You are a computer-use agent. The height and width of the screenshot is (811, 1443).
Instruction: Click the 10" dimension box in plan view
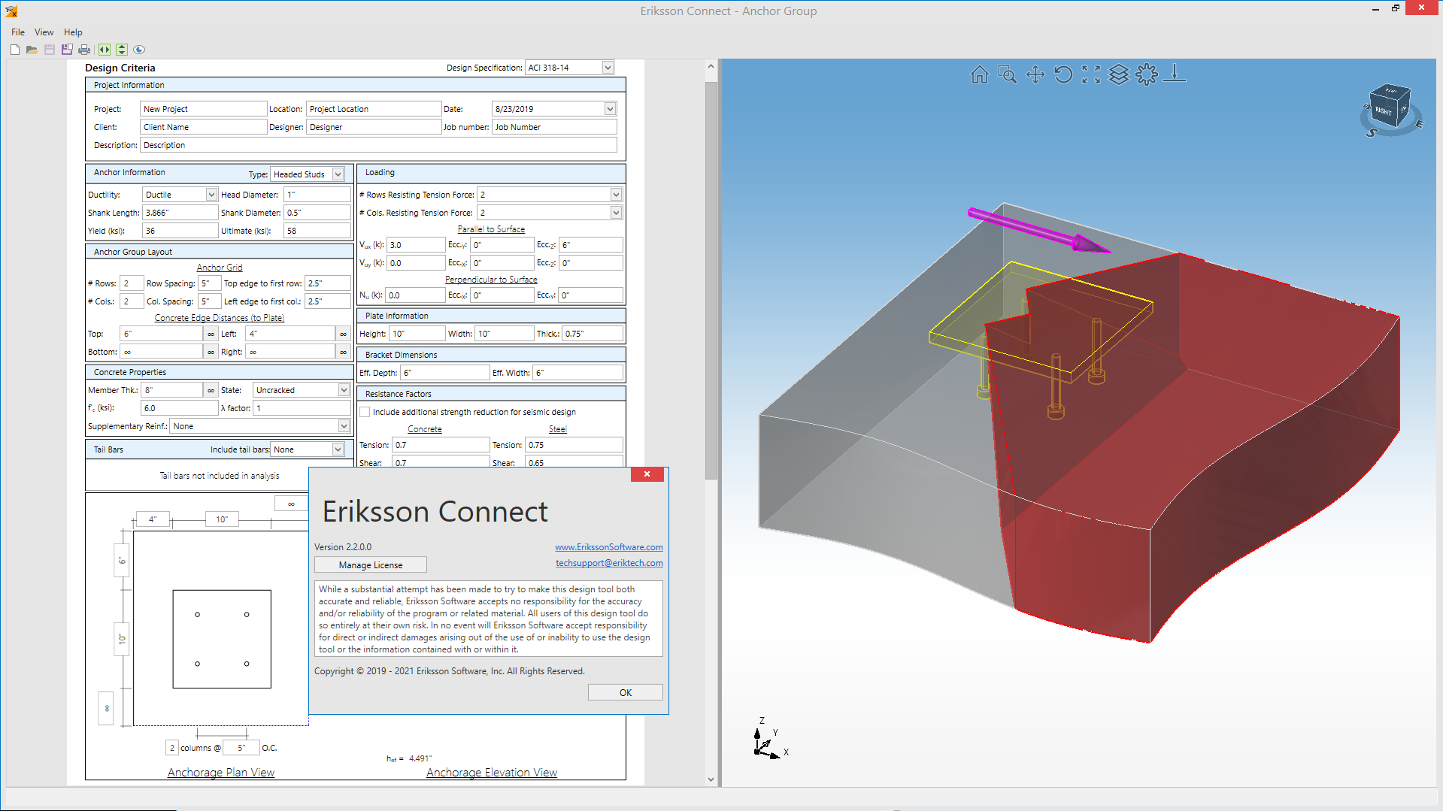click(x=222, y=519)
